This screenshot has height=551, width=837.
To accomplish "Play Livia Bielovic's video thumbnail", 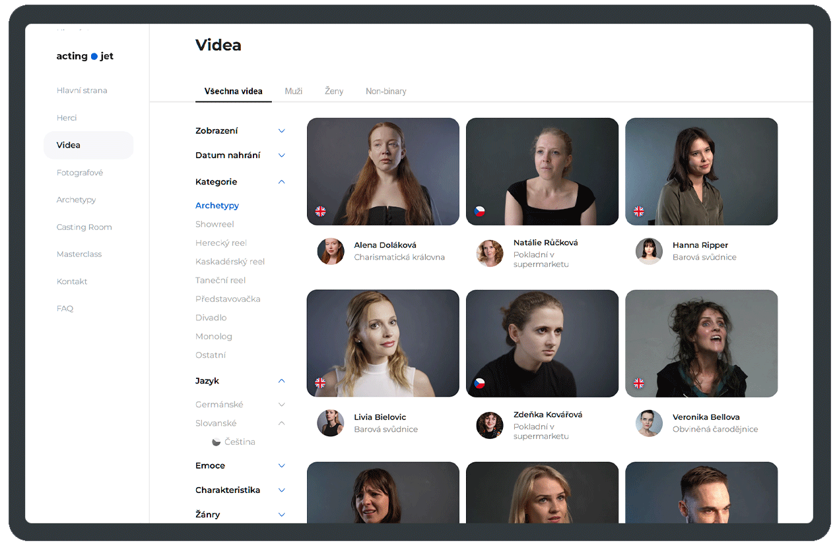I will tap(383, 343).
